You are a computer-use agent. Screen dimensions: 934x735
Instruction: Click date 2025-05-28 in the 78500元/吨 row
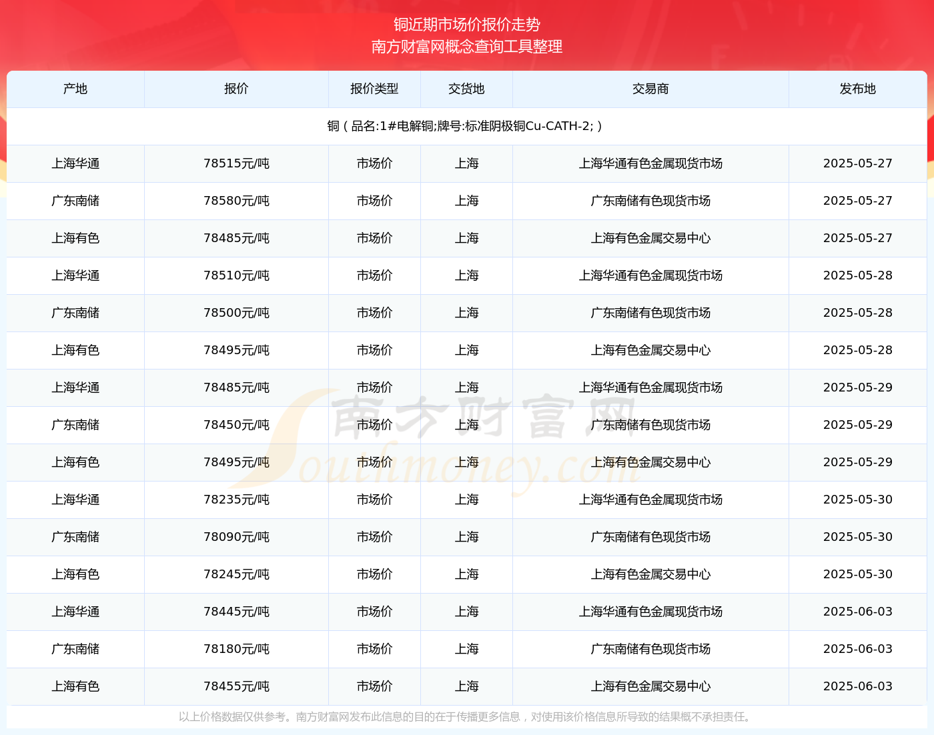(857, 313)
